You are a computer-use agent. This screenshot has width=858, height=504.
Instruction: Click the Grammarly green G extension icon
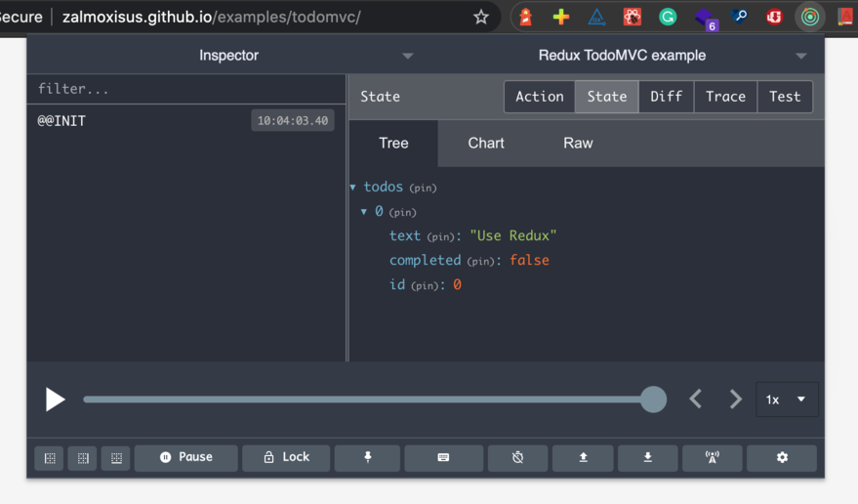tap(667, 17)
